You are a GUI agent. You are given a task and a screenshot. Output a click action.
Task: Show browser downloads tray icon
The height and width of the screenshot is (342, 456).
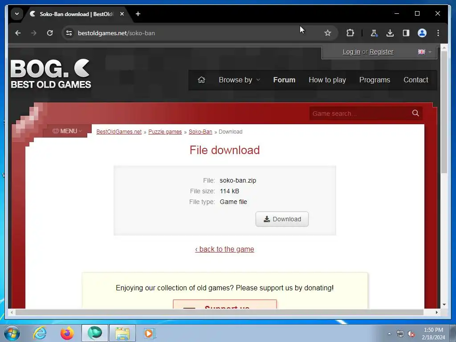click(390, 33)
